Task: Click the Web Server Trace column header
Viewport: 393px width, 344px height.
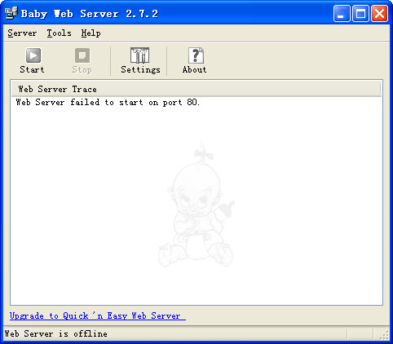Action: pyautogui.click(x=196, y=89)
